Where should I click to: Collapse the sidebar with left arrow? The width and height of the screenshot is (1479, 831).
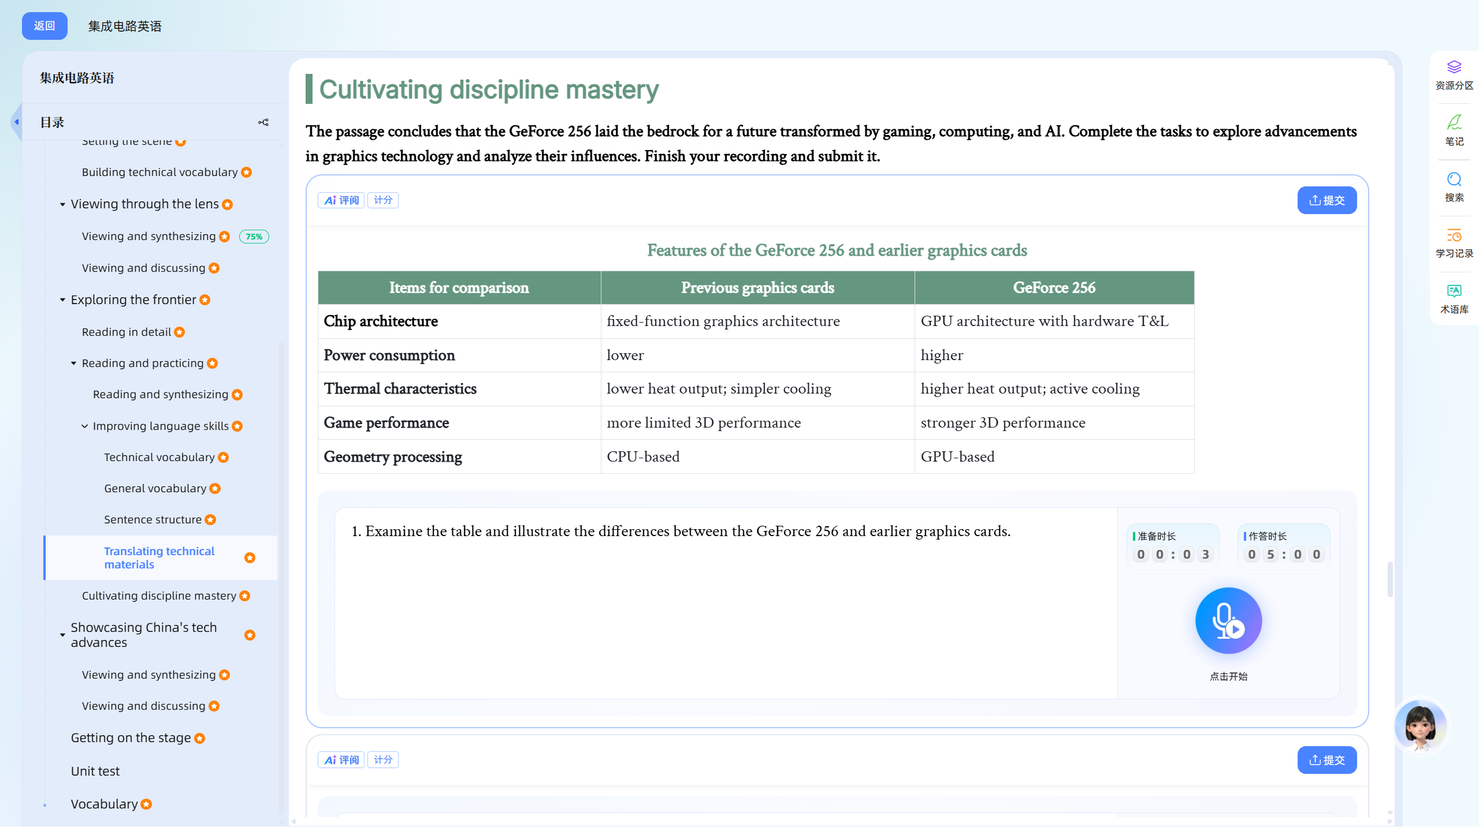point(16,122)
